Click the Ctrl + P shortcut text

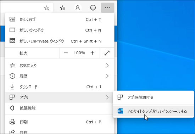[x=94, y=122]
